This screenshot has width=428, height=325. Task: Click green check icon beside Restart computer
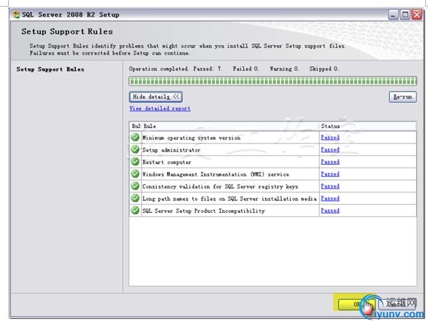(x=135, y=161)
